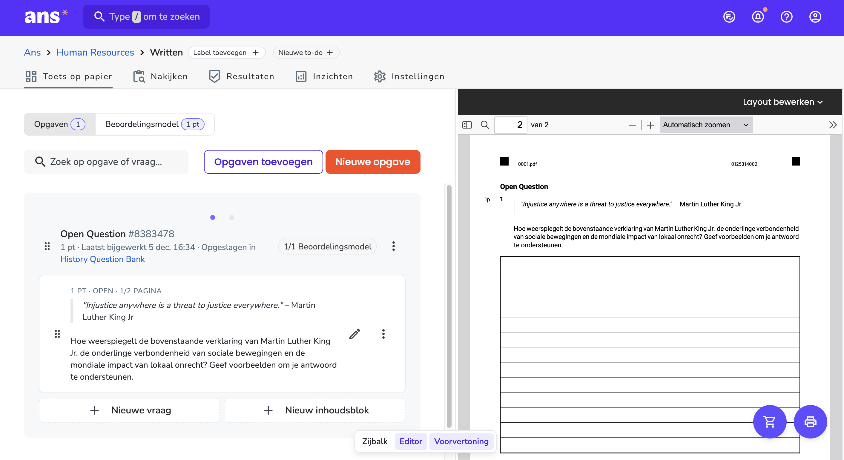
Task: Open the Human Resources breadcrumb link
Action: coord(95,52)
